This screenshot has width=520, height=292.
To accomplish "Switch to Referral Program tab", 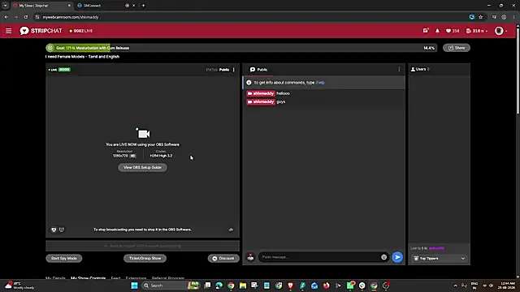I will point(168,278).
